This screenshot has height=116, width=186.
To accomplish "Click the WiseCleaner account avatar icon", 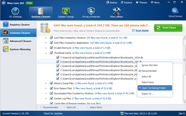I will [175, 11].
